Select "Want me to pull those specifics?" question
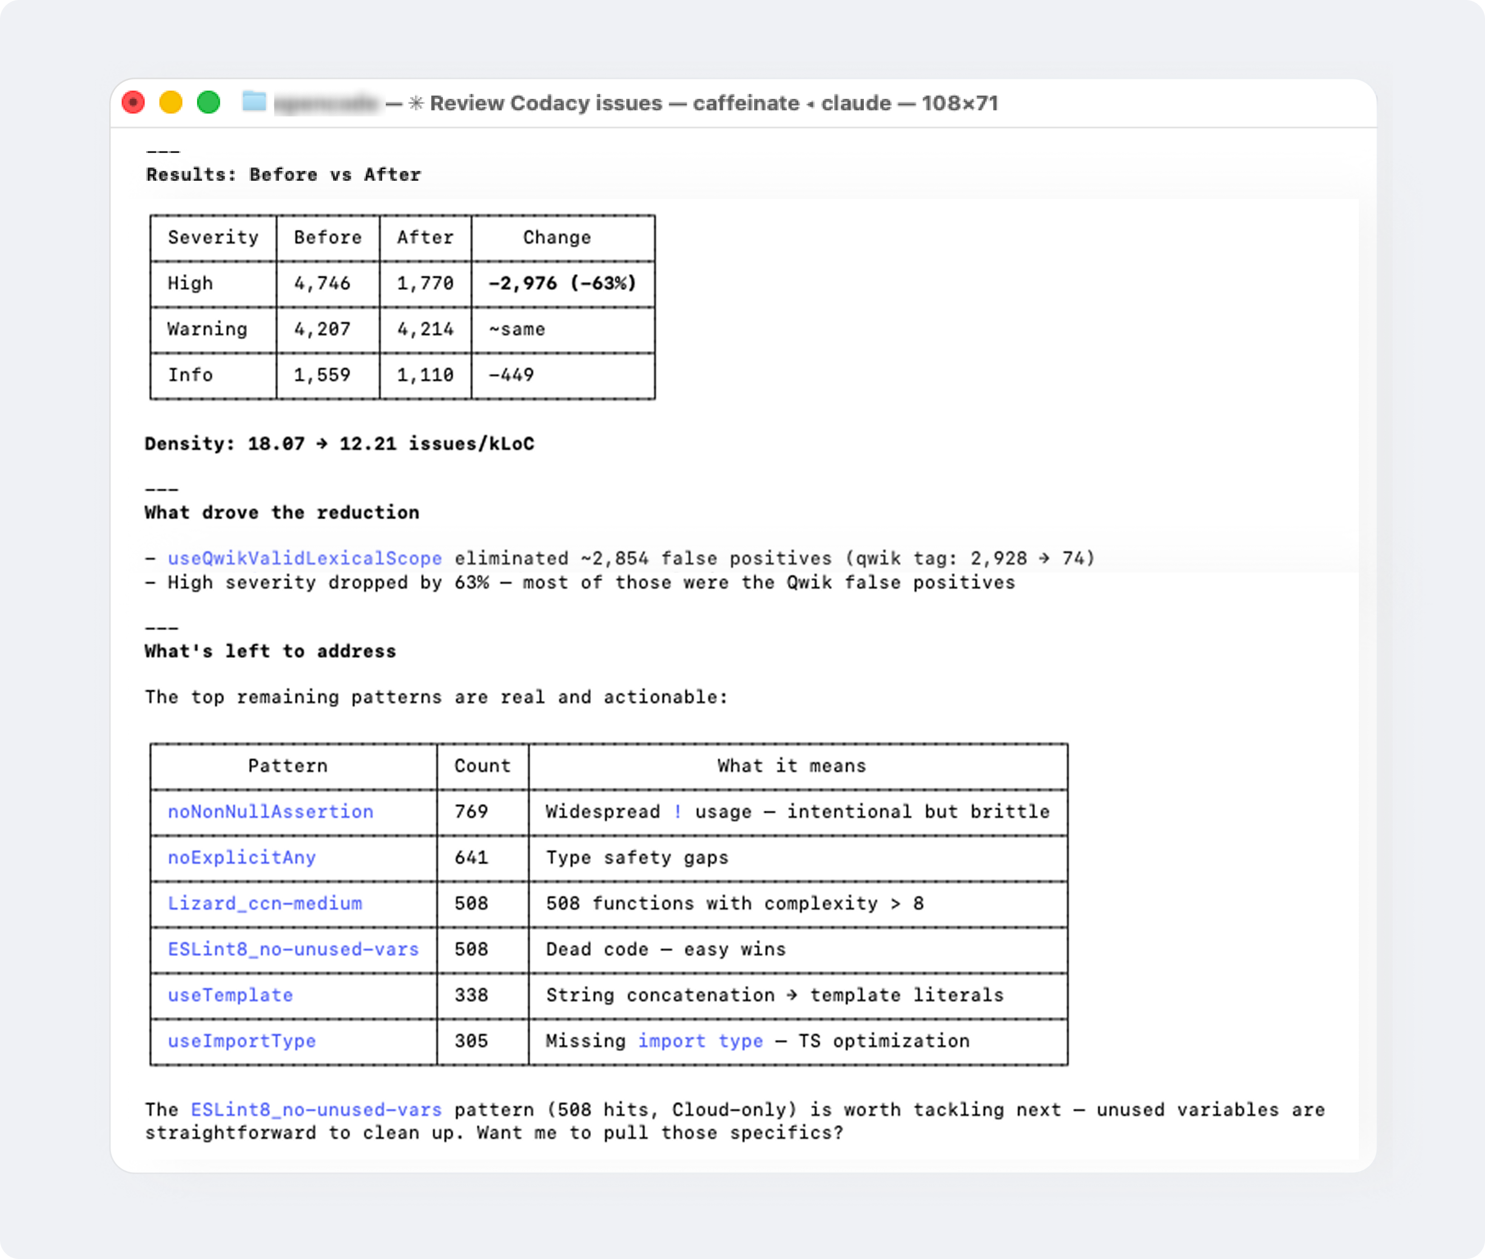This screenshot has height=1259, width=1485. coord(661,1133)
